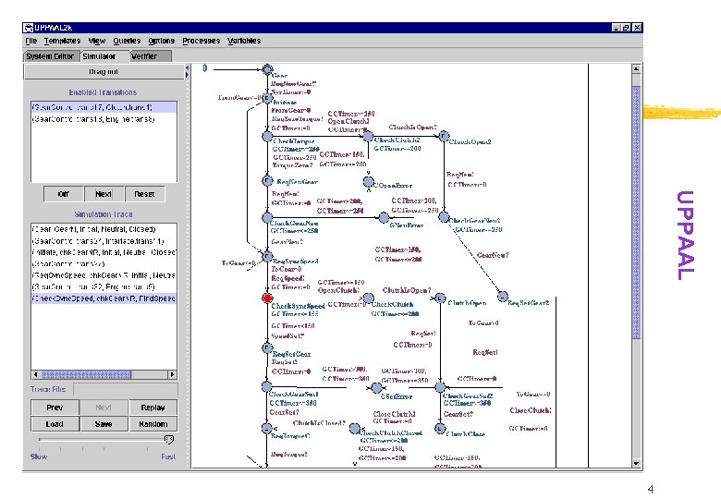
Task: Click the horizontal trace scrollbar thumb
Action: click(86, 374)
